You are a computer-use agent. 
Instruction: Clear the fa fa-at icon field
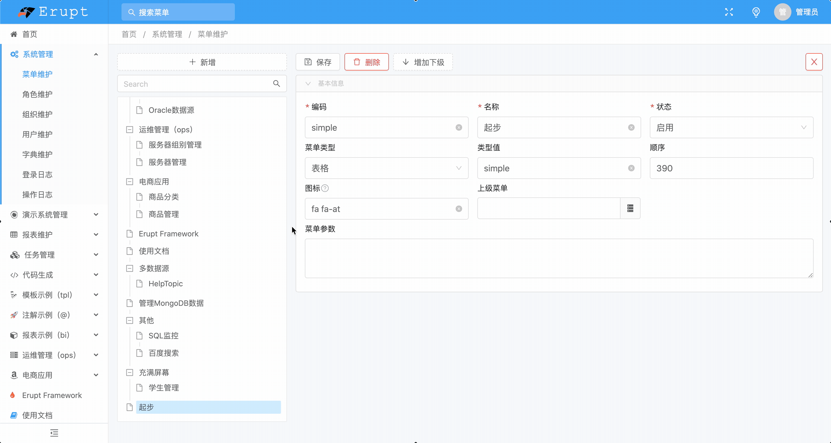click(x=459, y=208)
